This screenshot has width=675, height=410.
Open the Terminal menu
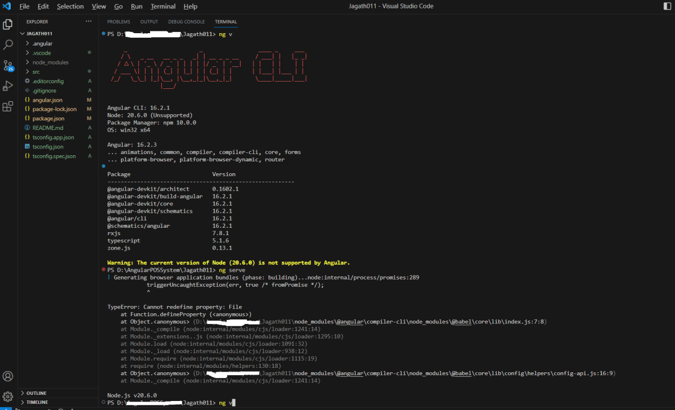(x=163, y=6)
